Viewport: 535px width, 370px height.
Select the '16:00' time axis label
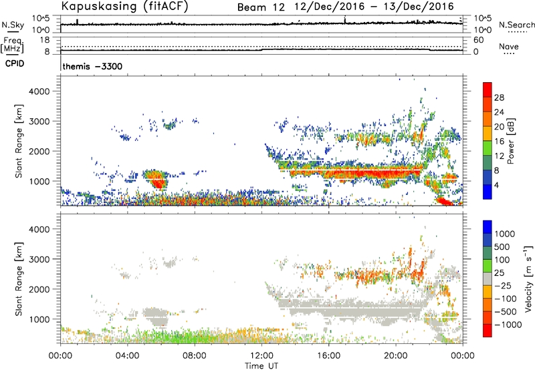click(x=328, y=356)
